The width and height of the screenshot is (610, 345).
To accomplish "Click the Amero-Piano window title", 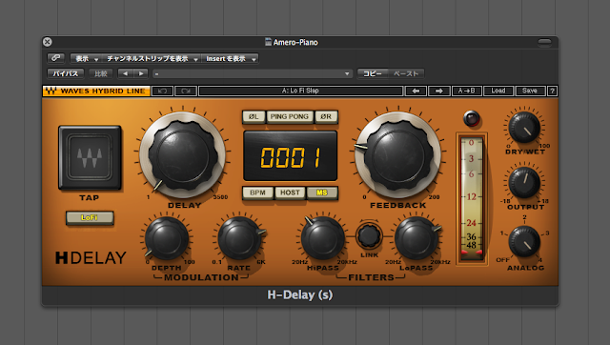I will pyautogui.click(x=295, y=42).
